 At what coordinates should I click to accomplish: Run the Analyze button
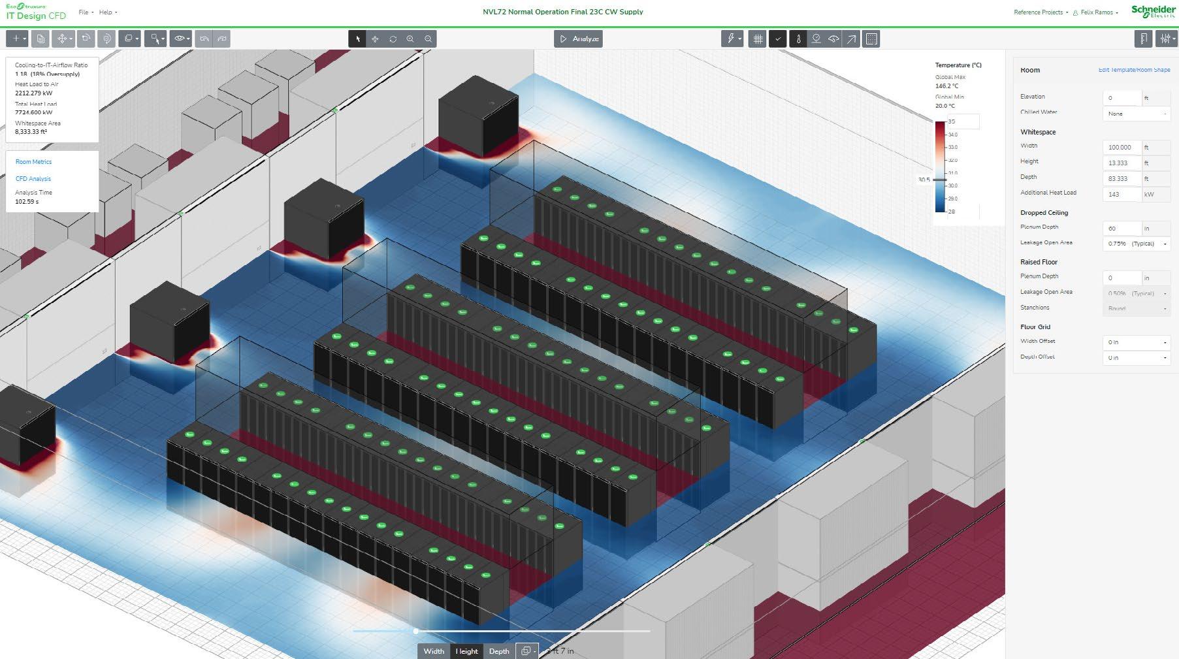click(578, 39)
